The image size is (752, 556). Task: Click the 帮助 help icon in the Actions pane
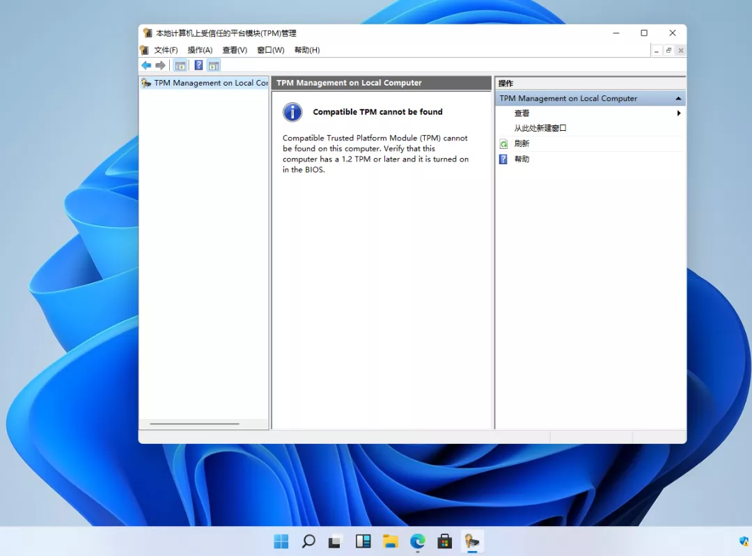(503, 159)
